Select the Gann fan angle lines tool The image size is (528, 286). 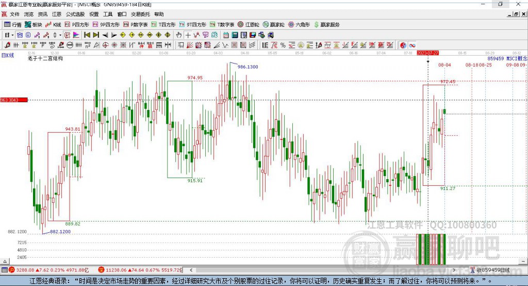coord(190,45)
